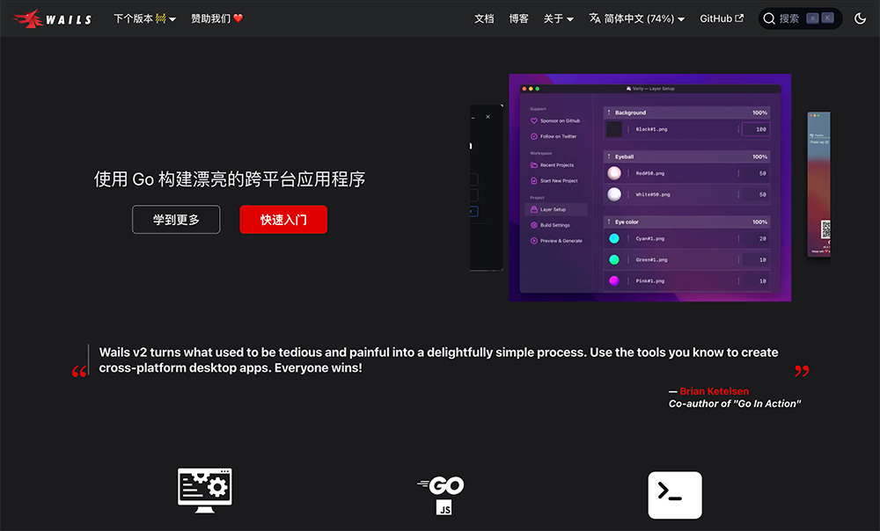Open the GitHub external link
Viewport: 880px width, 531px height.
(x=722, y=18)
